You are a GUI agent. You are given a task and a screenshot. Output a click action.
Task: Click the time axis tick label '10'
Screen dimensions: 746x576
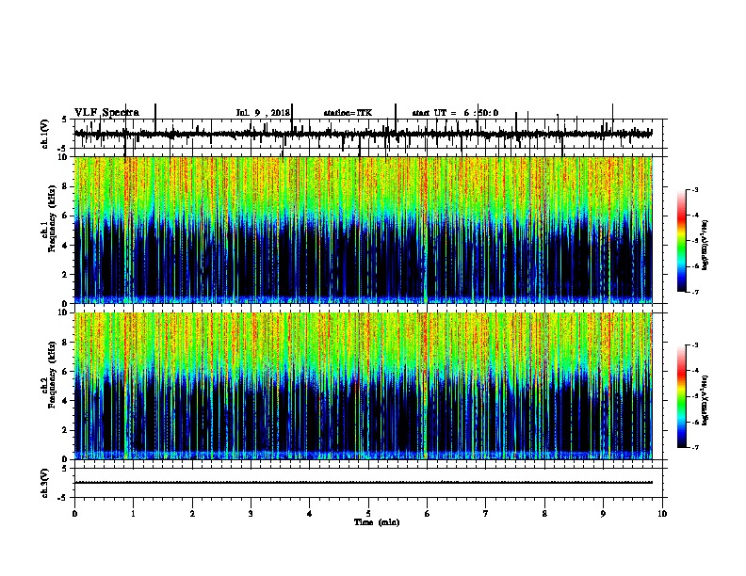662,514
